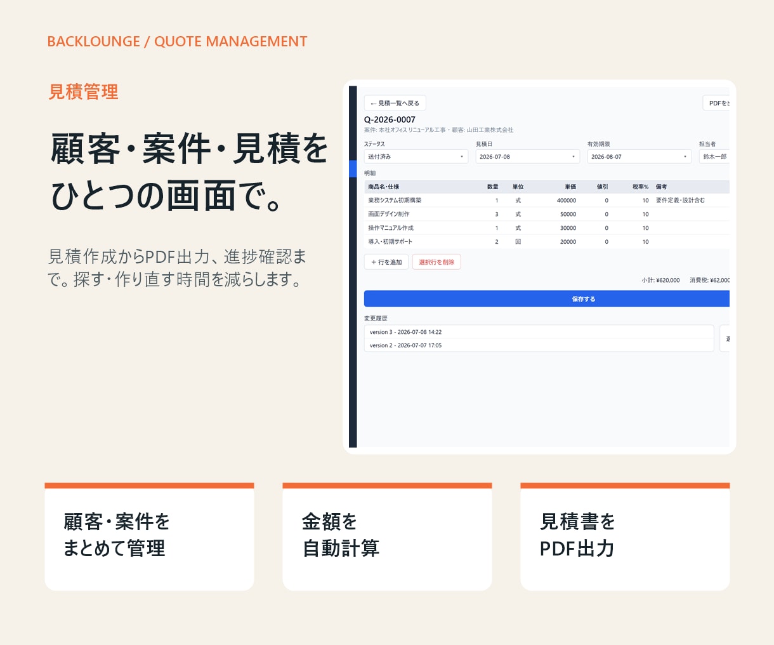Click the 消費税 tax amount text

[709, 280]
